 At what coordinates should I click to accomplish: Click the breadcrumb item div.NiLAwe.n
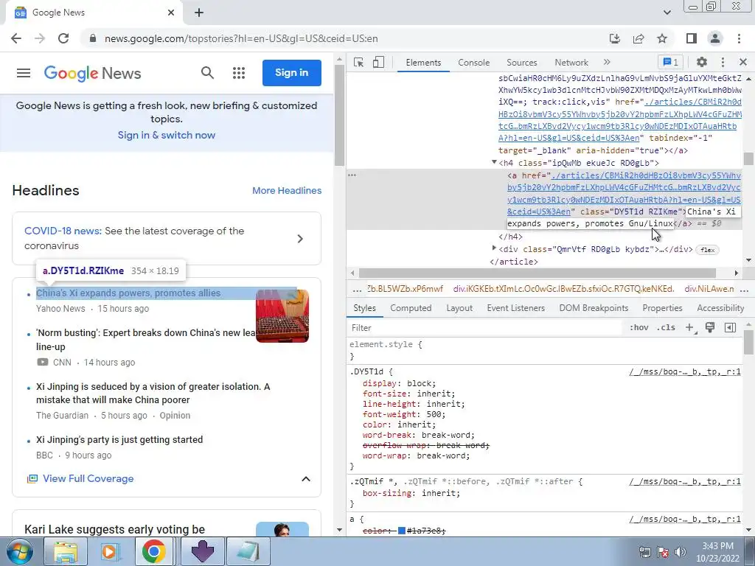point(709,289)
